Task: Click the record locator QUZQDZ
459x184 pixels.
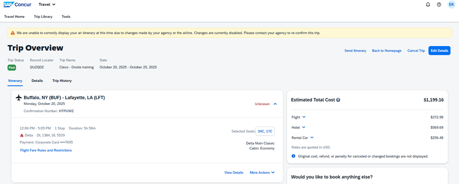Action: [37, 67]
